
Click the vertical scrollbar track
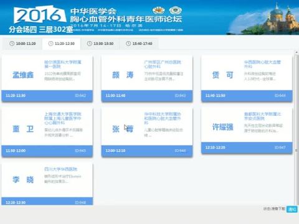tap(297, 129)
